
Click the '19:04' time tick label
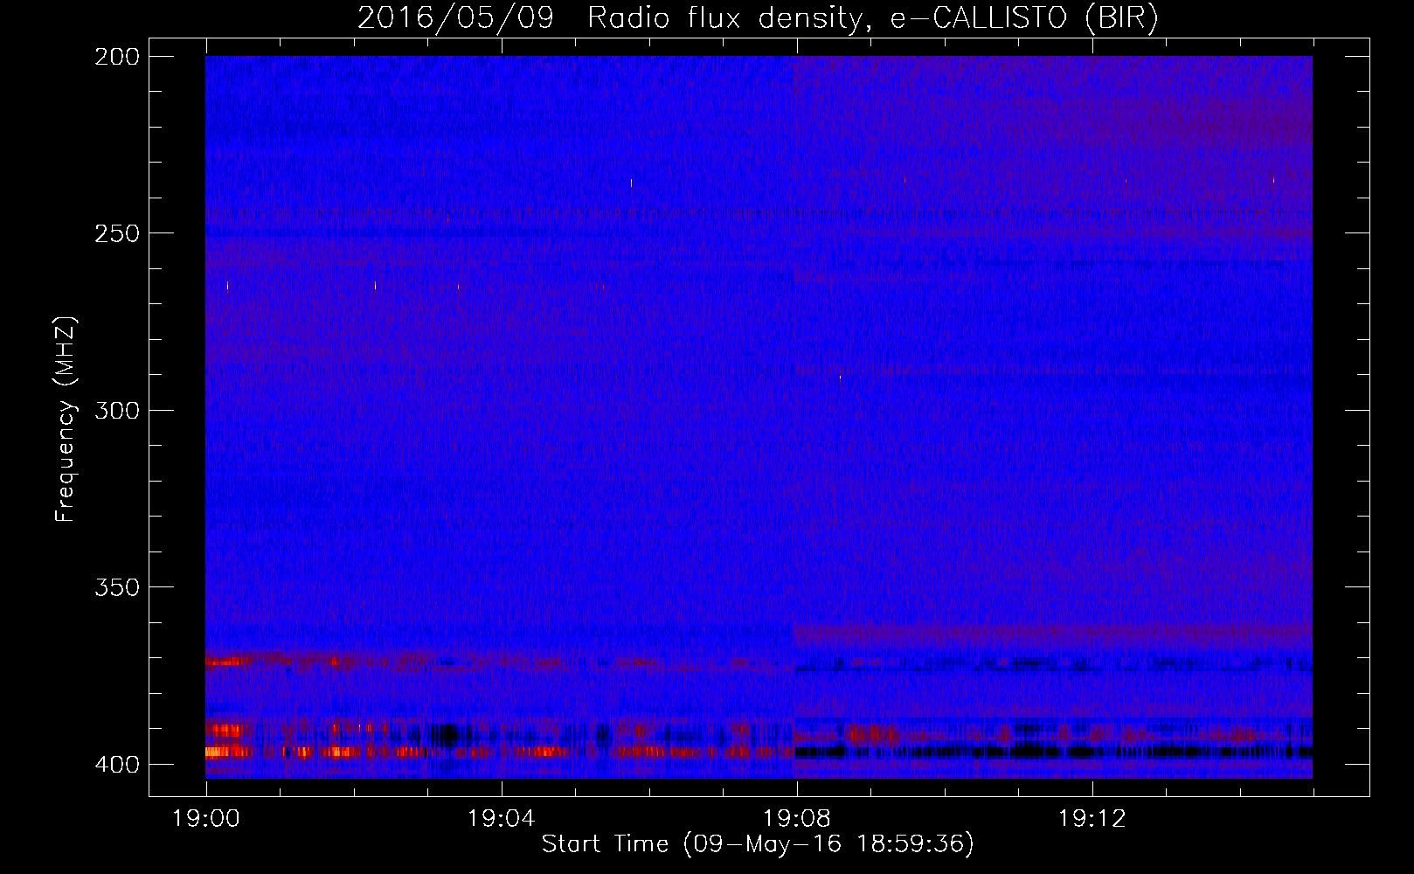(502, 819)
